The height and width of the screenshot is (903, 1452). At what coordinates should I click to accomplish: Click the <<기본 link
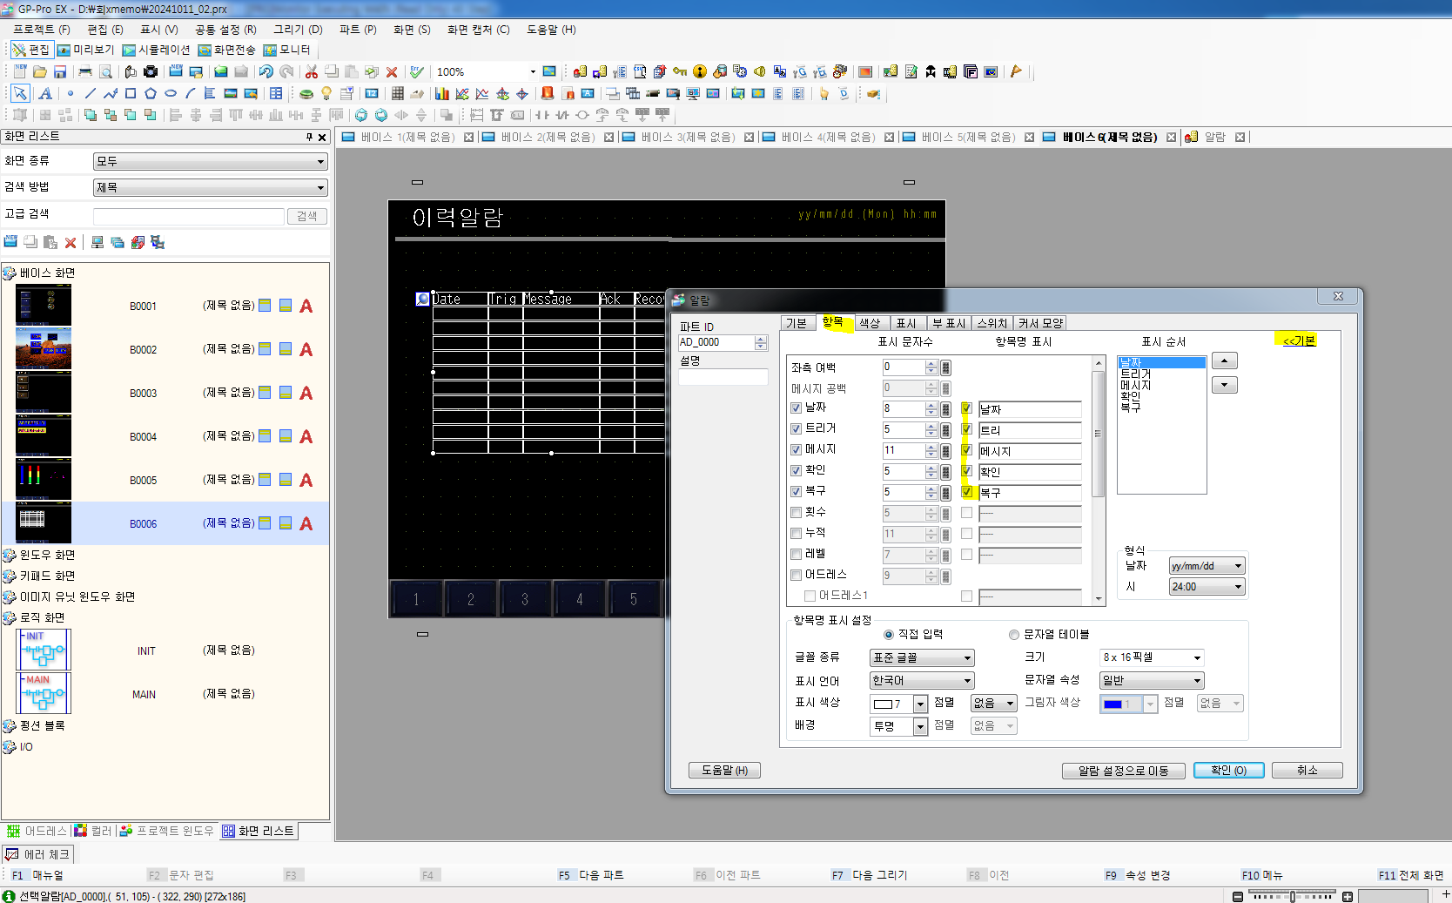point(1298,340)
